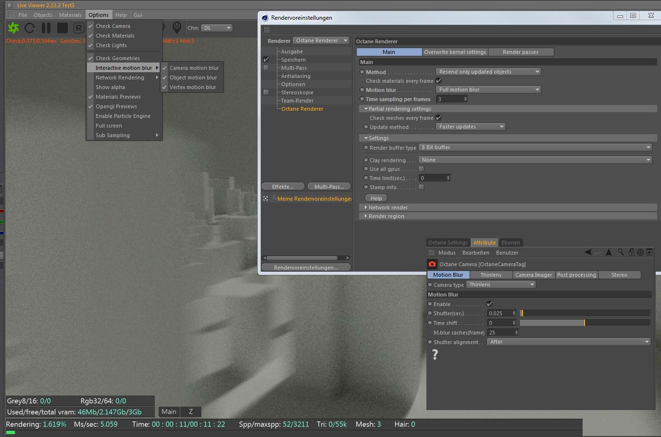
Task: Go back with the left arrow in Attribute panel
Action: pos(588,252)
